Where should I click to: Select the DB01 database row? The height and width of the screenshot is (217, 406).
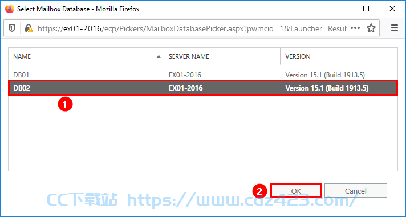coord(203,75)
